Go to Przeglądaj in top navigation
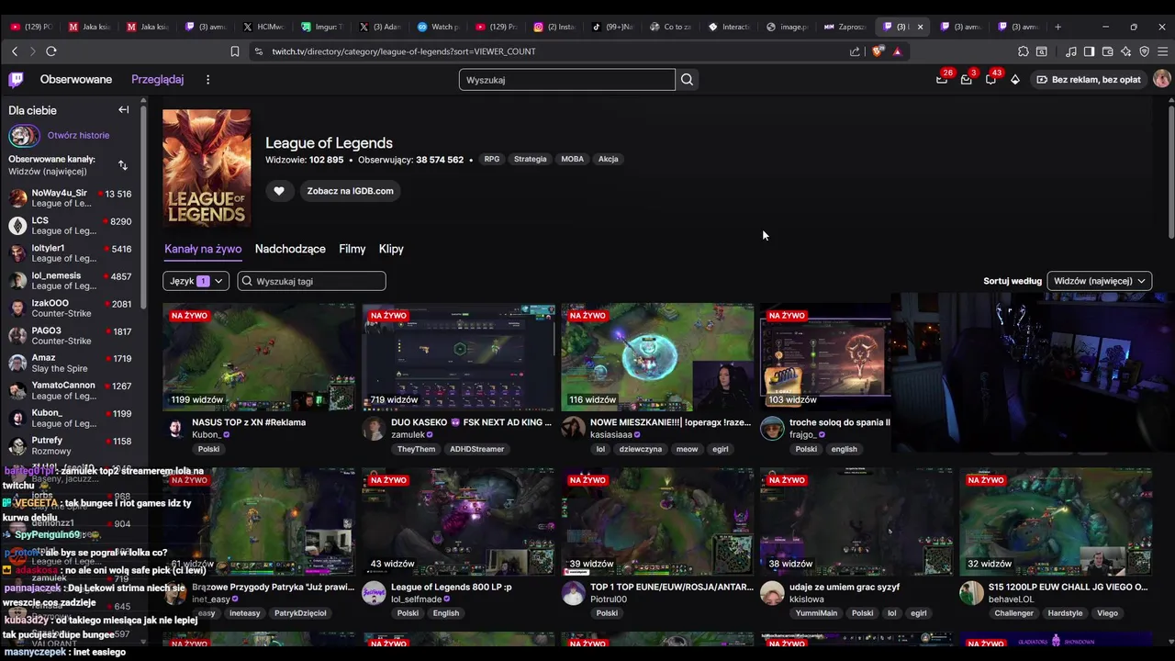Screen dimensions: 1175x661 click(x=157, y=80)
